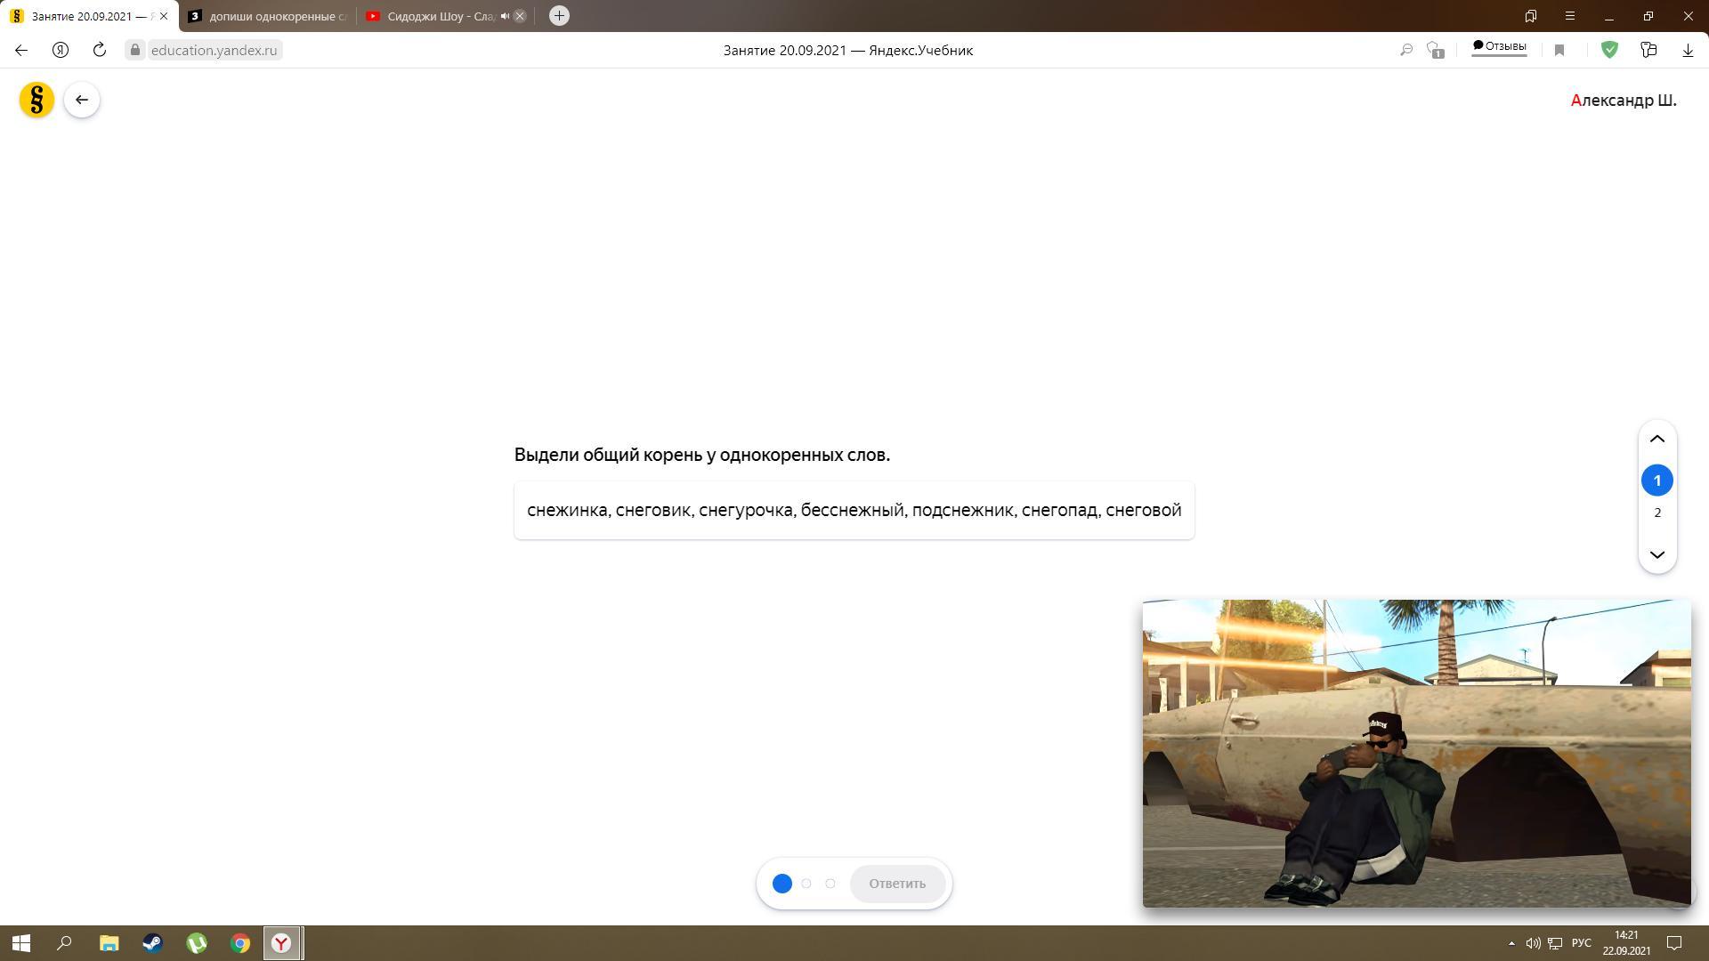Screen dimensions: 1709x961
Task: Bookmark this page
Action: (x=1559, y=51)
